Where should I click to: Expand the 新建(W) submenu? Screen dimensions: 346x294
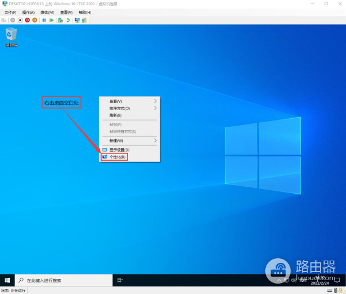click(130, 141)
